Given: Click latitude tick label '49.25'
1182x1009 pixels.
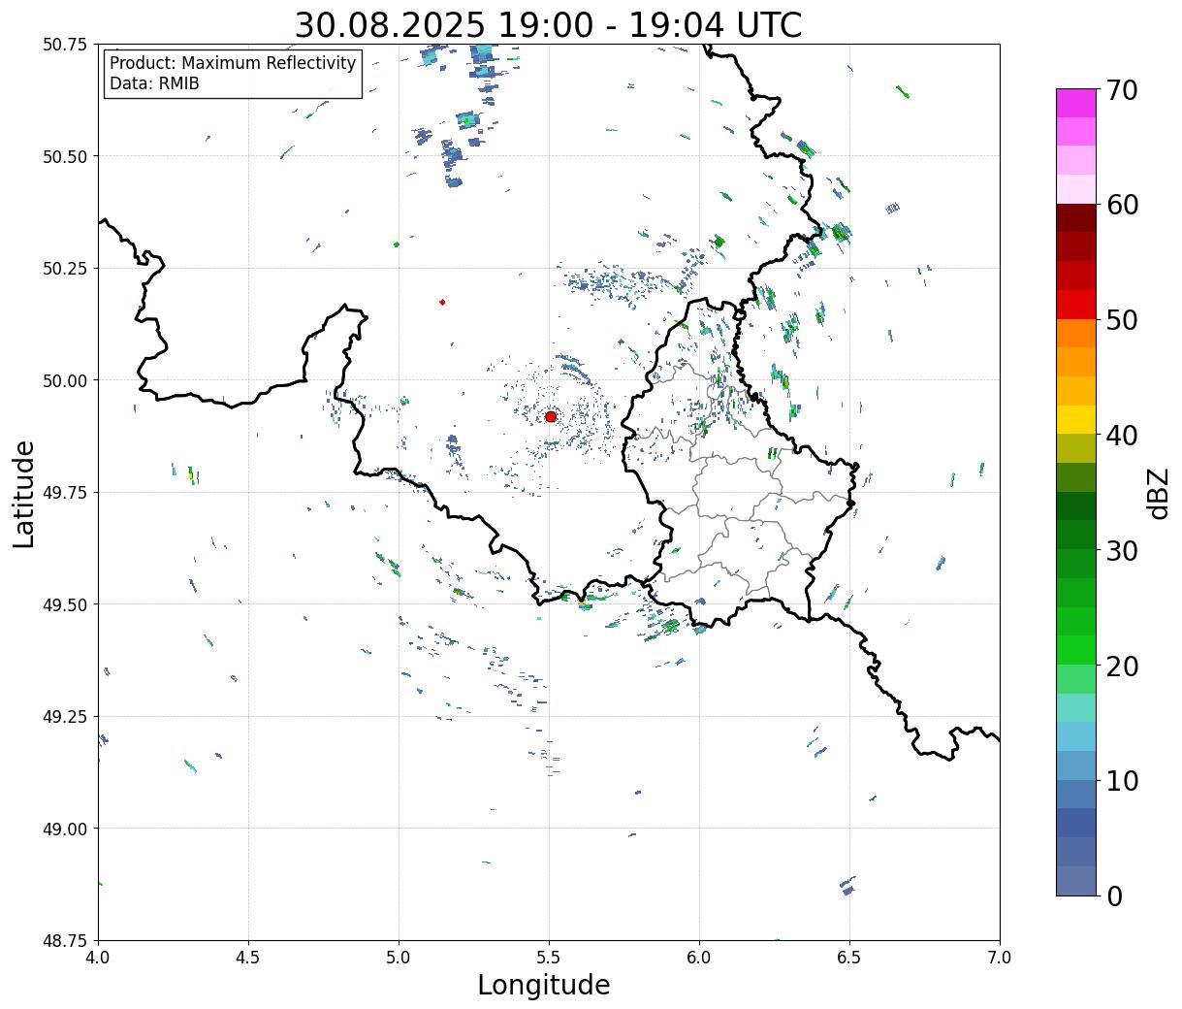Looking at the screenshot, I should 65,717.
